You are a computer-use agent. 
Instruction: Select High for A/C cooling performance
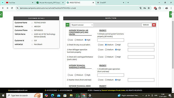[x=116, y=57]
